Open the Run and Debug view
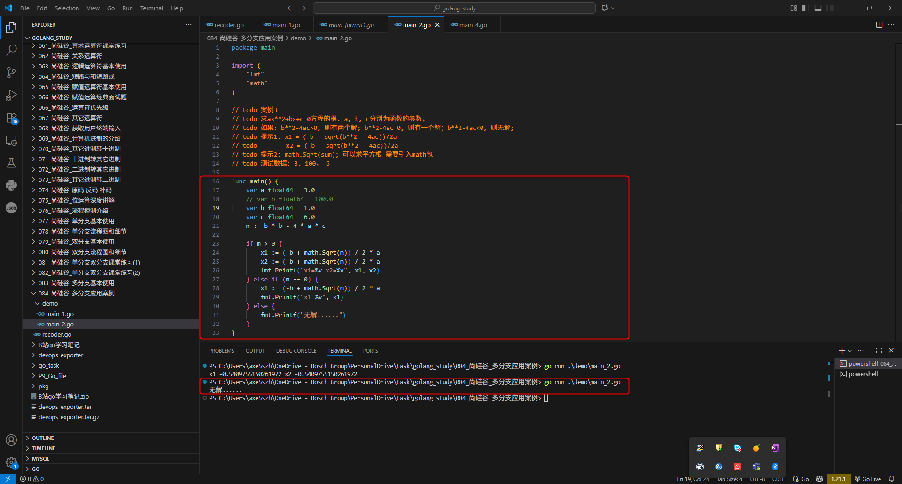The height and width of the screenshot is (484, 902). pyautogui.click(x=11, y=95)
